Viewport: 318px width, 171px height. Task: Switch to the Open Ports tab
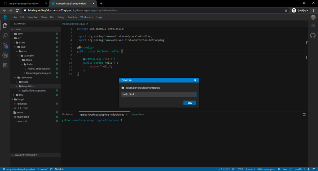(x=138, y=115)
